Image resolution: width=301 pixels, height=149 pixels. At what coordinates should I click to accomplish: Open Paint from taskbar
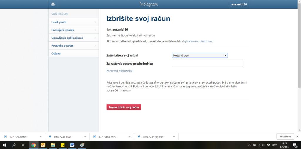point(82,145)
